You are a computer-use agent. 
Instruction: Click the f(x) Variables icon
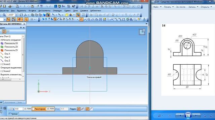[63, 6]
